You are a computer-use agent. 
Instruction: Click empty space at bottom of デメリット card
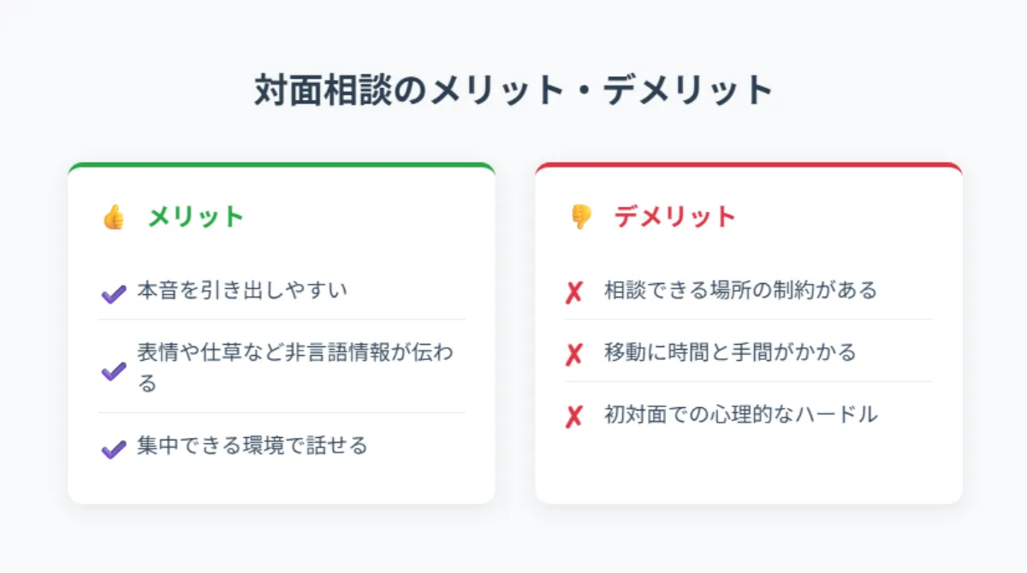(x=749, y=469)
